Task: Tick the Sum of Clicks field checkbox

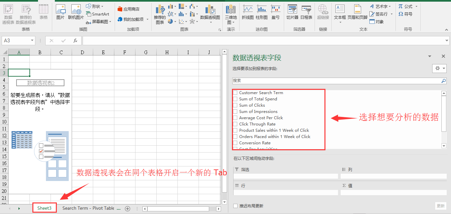Action: pos(235,105)
